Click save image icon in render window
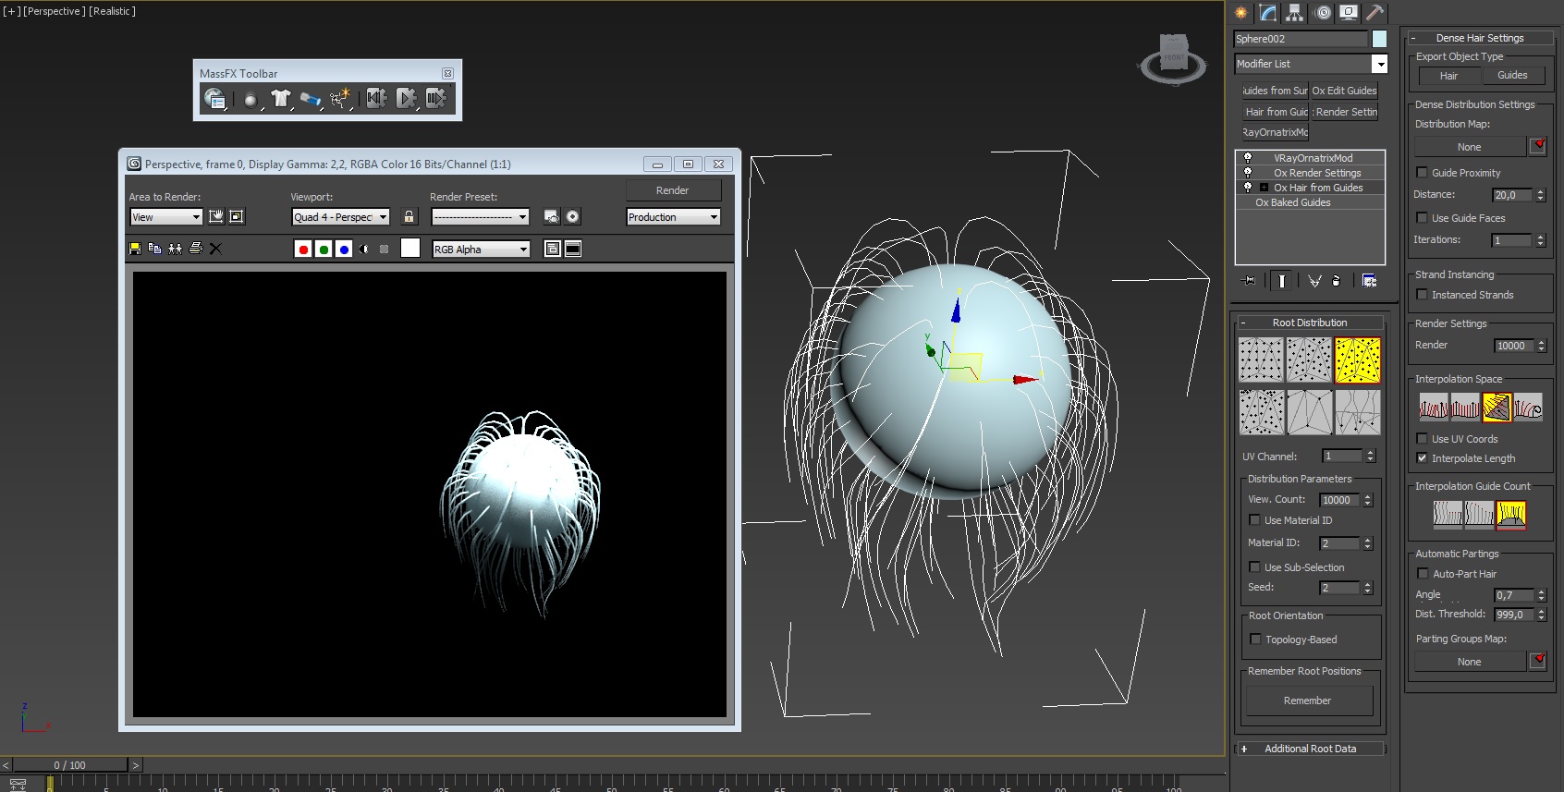This screenshot has width=1564, height=792. pos(135,249)
